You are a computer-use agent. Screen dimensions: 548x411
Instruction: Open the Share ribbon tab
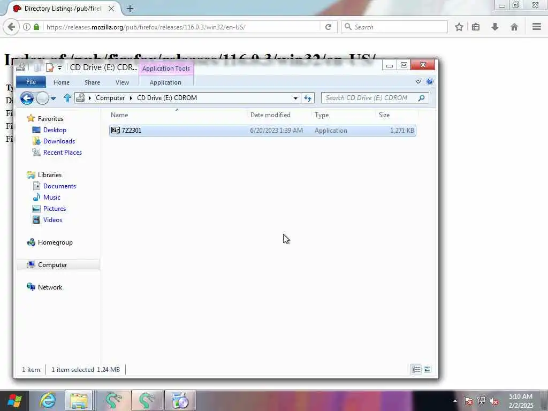pos(92,82)
